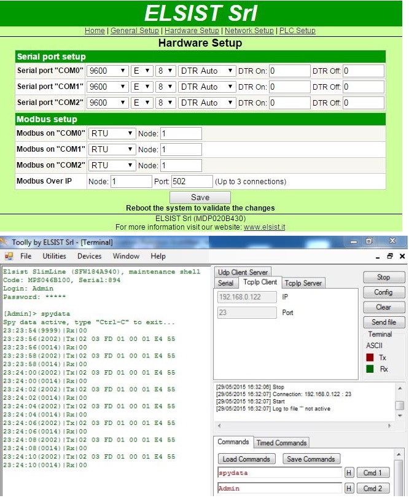This screenshot has height=498, width=409.
Task: Visit the www.elsist.it website link
Action: [x=265, y=227]
